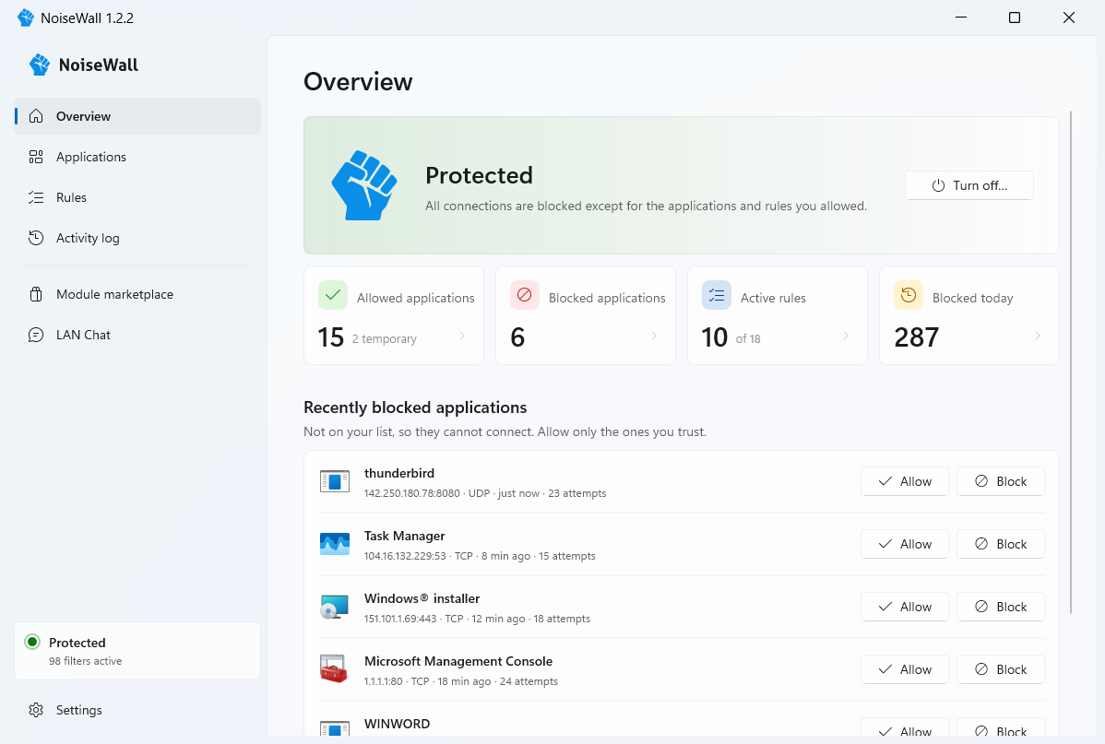Allow Windows installer to connect

pyautogui.click(x=905, y=607)
